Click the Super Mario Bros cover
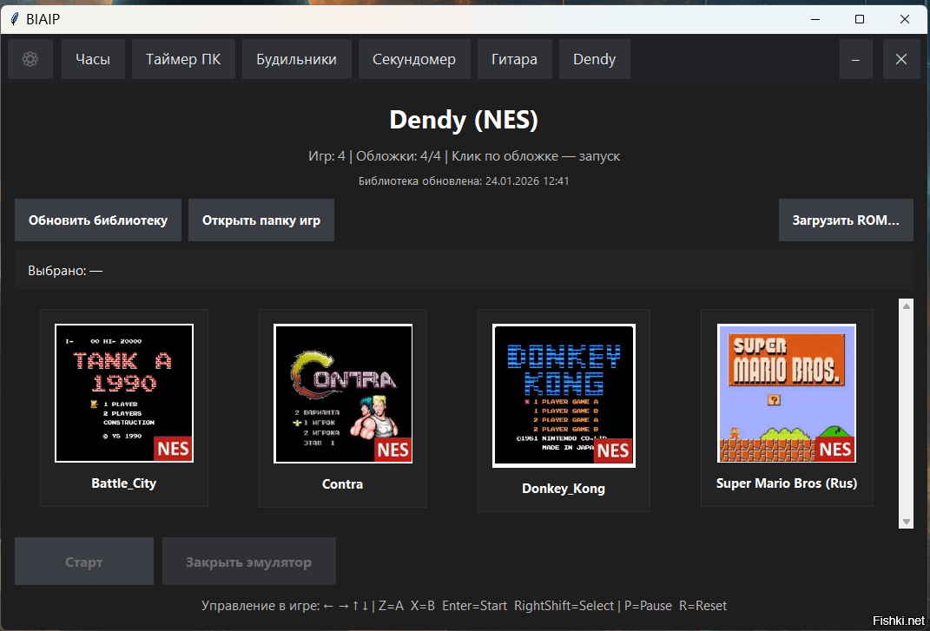The height and width of the screenshot is (631, 930). (x=787, y=392)
